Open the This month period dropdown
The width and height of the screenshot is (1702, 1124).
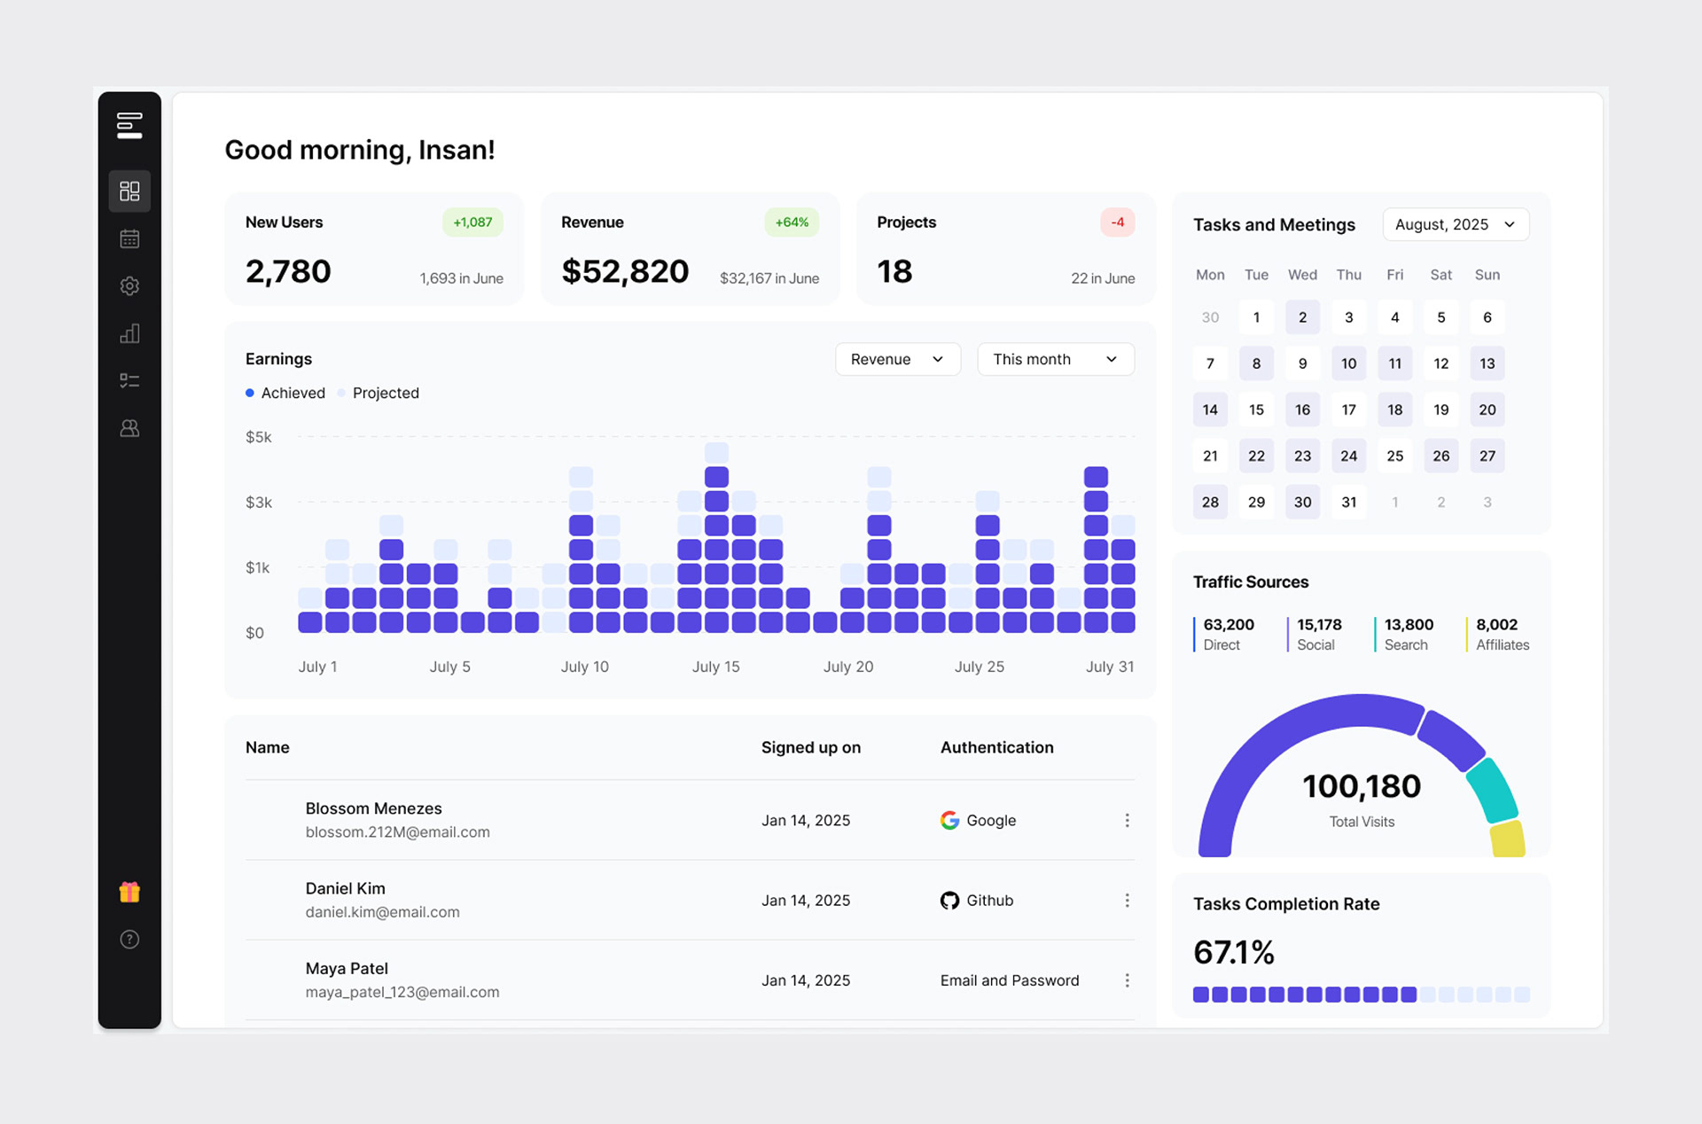pos(1056,359)
